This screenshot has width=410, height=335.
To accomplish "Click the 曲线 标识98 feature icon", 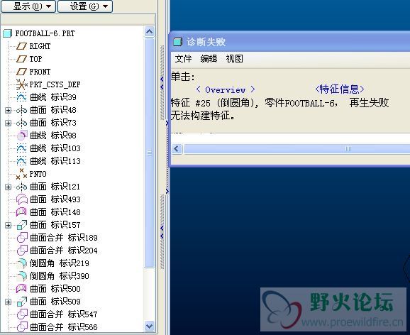I will point(22,136).
